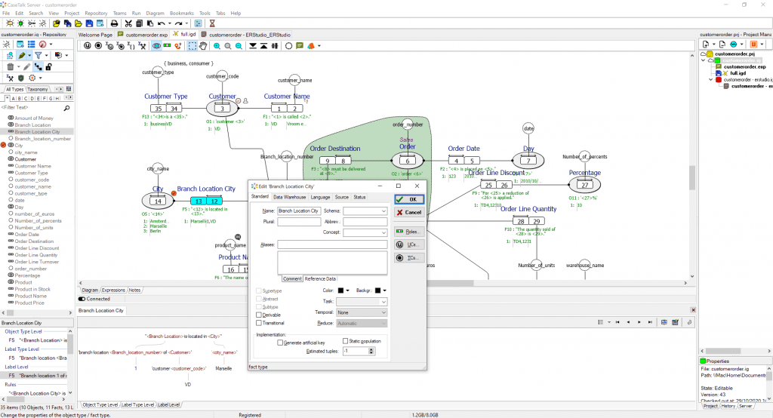Open the Expressions tab below diagram
The image size is (773, 418).
coord(113,290)
